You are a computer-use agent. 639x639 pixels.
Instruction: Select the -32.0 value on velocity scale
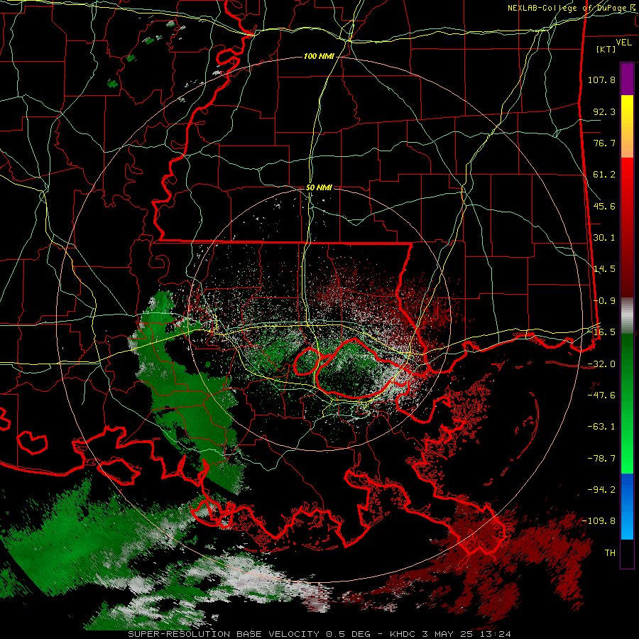pyautogui.click(x=601, y=364)
